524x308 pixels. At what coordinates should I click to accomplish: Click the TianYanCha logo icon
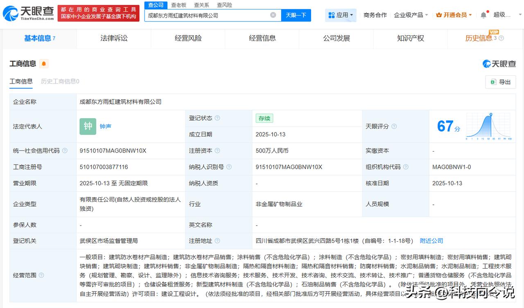pos(11,14)
